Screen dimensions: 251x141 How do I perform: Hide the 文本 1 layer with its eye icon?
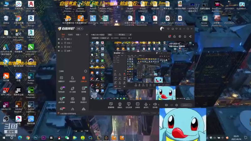click(x=59, y=47)
